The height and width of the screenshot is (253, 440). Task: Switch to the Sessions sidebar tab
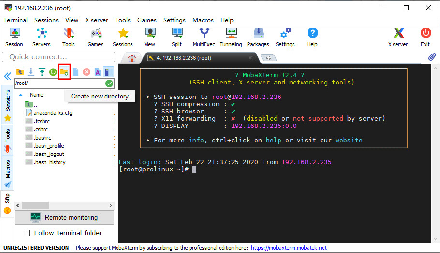8,101
